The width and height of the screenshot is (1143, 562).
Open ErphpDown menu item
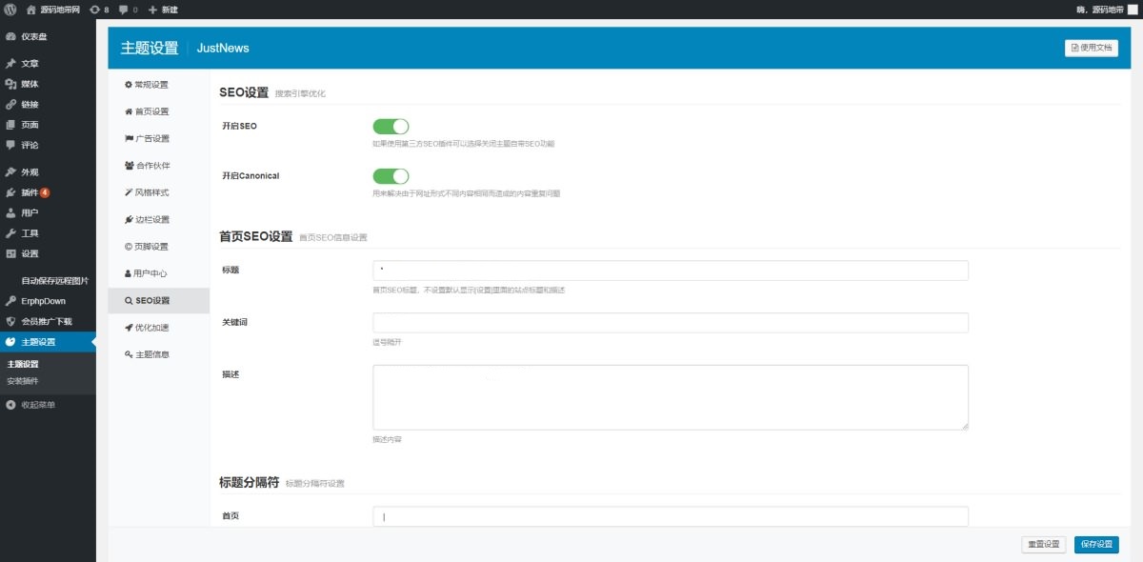(48, 301)
